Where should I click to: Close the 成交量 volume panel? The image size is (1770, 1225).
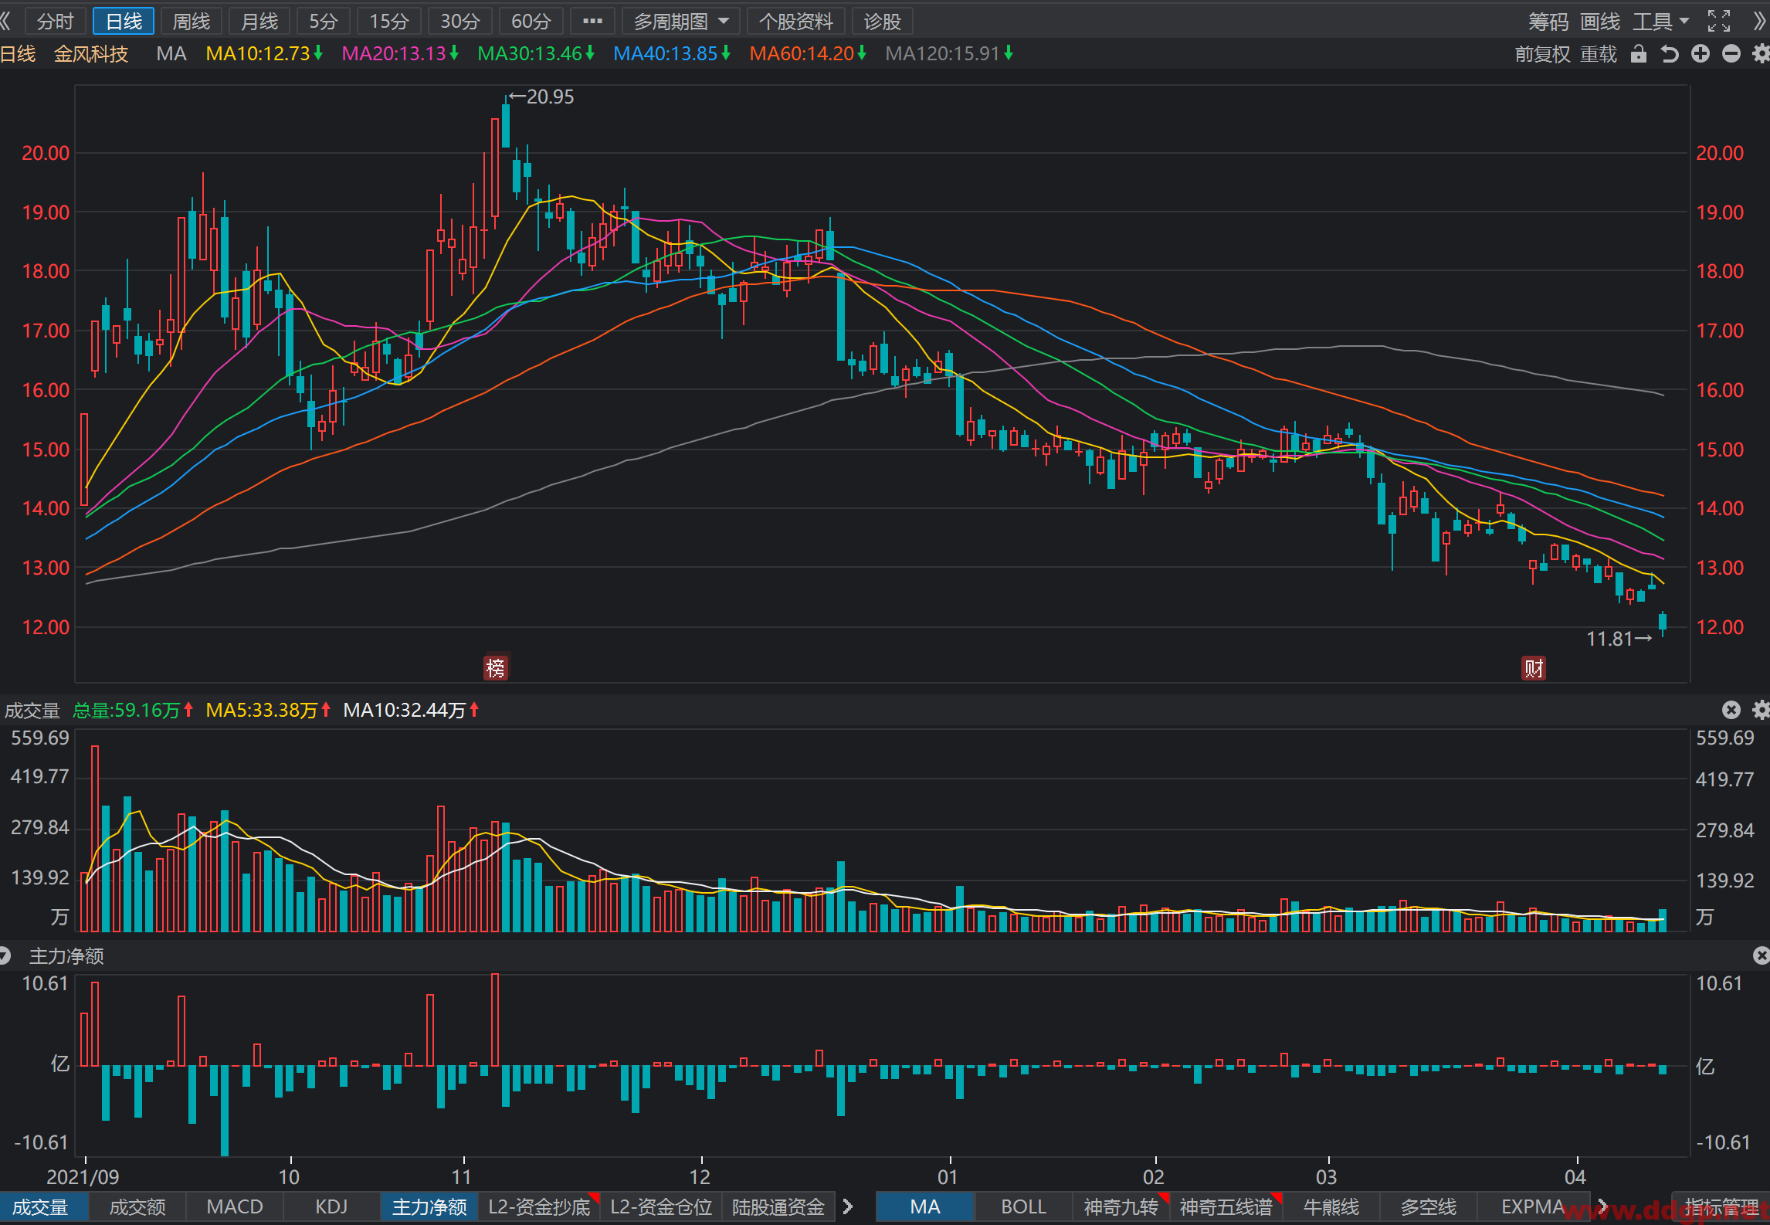(1731, 710)
